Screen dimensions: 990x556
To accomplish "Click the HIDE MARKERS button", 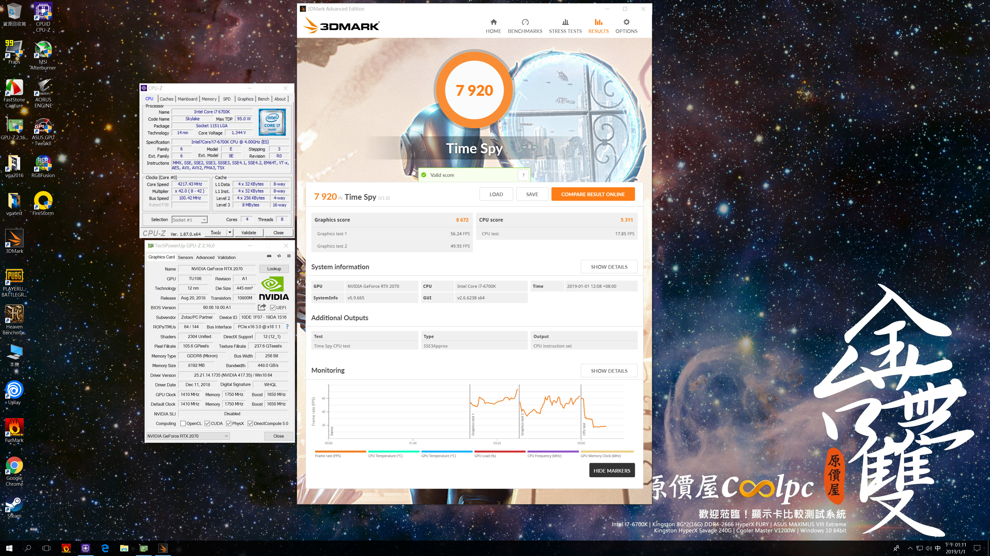I will [x=612, y=471].
